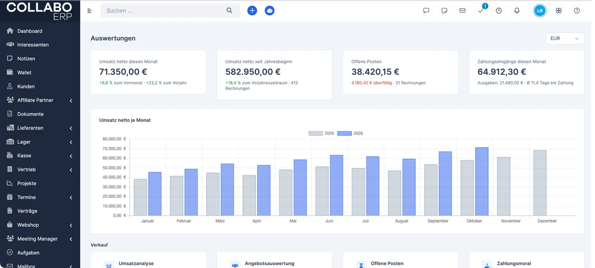This screenshot has height=268, width=595.
Task: Click the Umsatzanalyse chart icon
Action: tap(109, 265)
